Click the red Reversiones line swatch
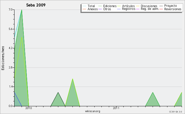Screen dimensions: 185x114 (x=161, y=9)
